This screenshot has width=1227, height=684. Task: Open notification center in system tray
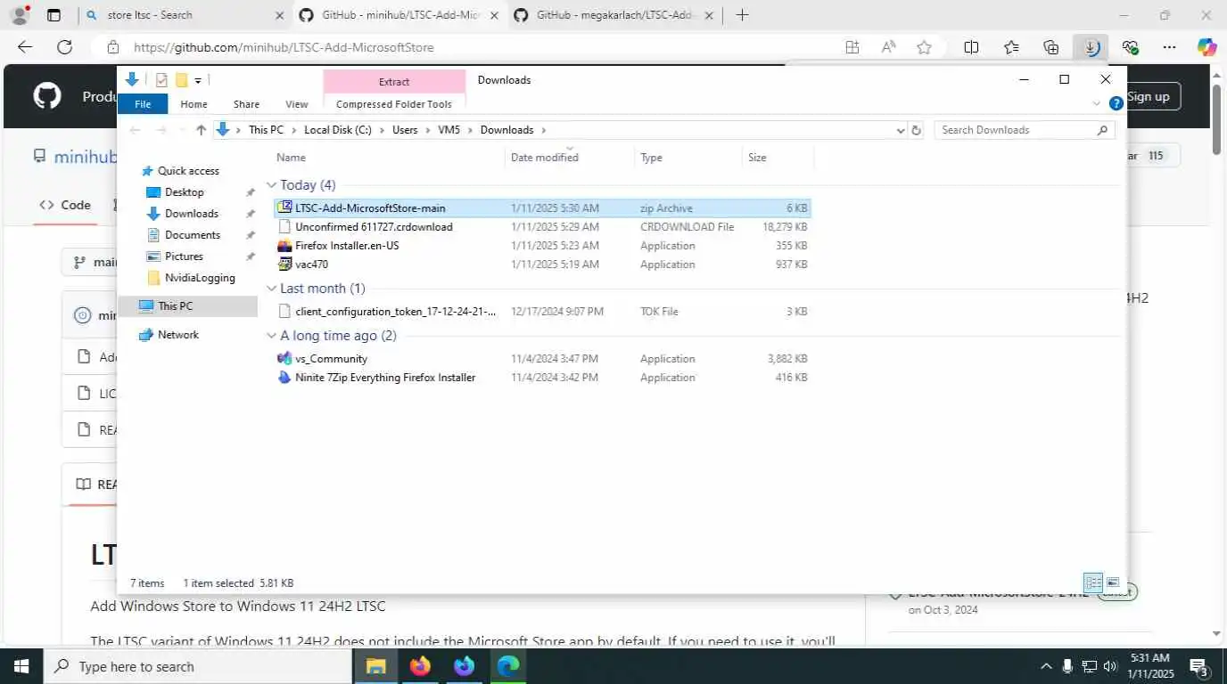tap(1198, 666)
